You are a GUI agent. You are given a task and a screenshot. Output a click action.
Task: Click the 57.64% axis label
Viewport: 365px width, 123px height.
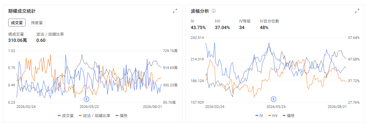click(x=354, y=38)
